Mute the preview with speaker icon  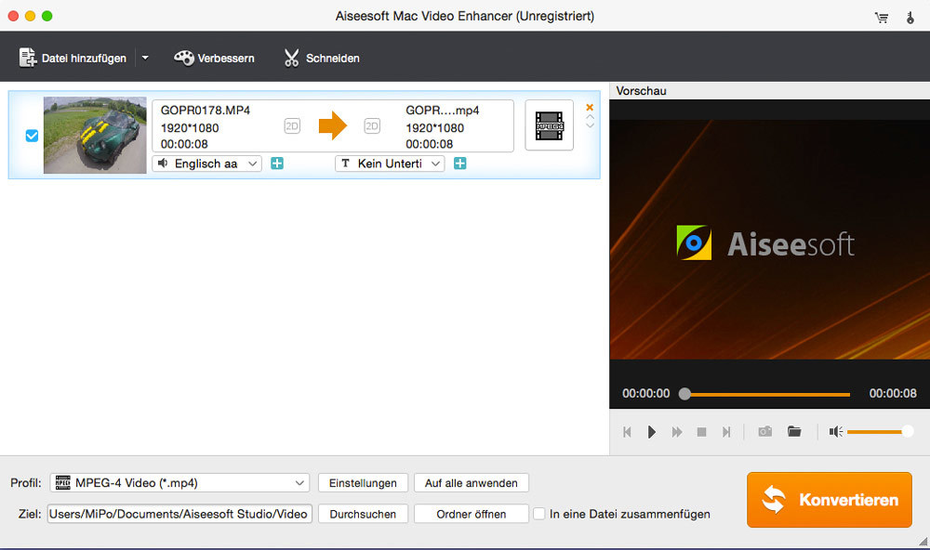click(x=836, y=431)
